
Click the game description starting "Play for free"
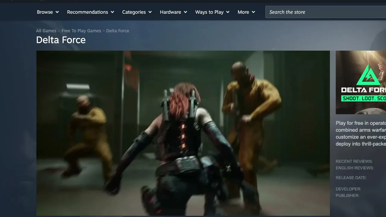coord(361,134)
